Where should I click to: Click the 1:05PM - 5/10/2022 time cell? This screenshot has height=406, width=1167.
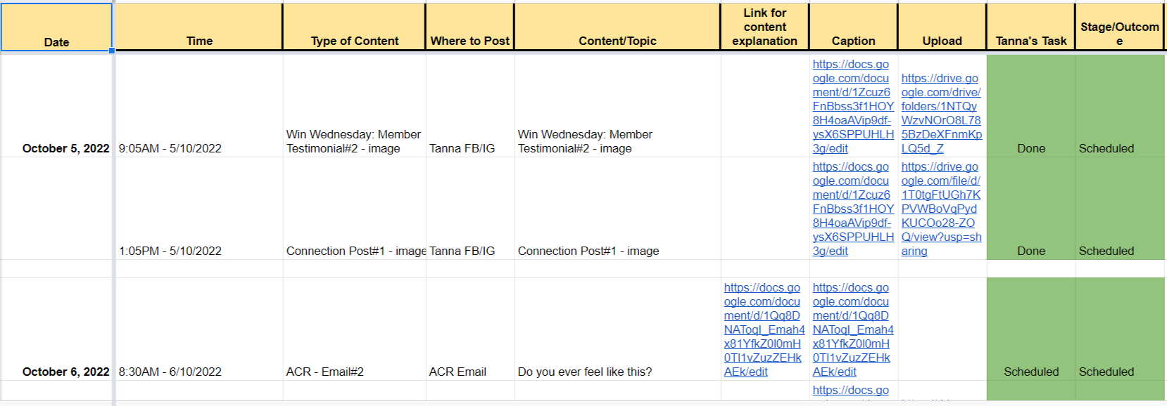tap(170, 251)
